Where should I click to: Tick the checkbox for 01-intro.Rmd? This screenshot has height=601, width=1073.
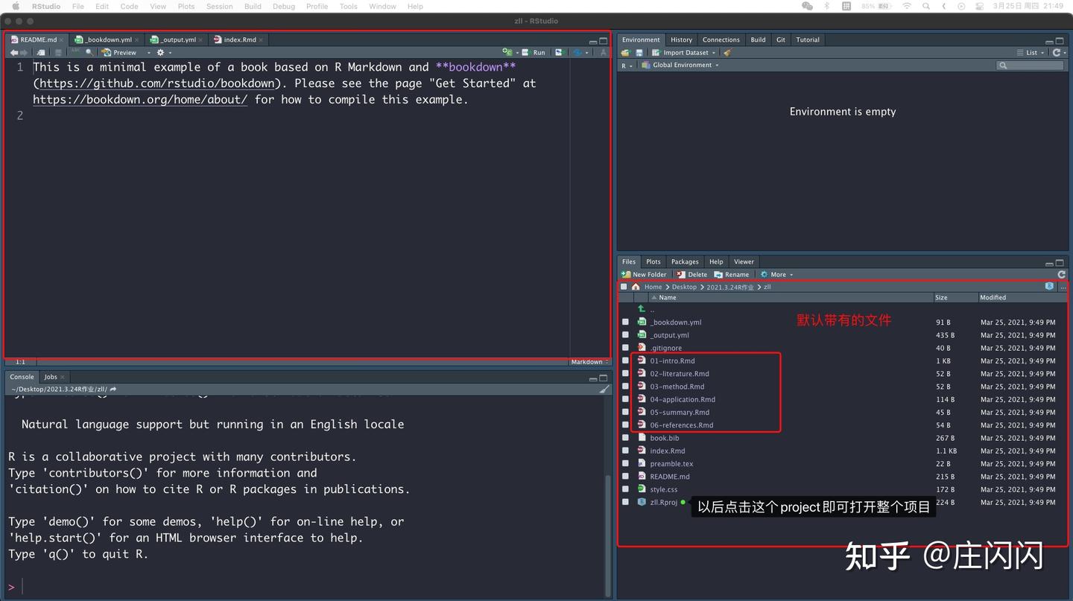point(625,360)
